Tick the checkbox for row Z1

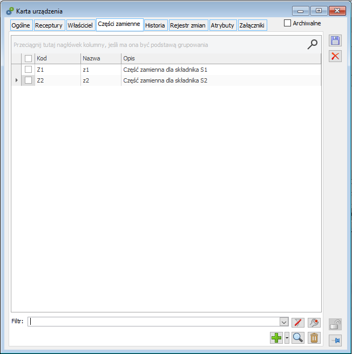pos(28,69)
